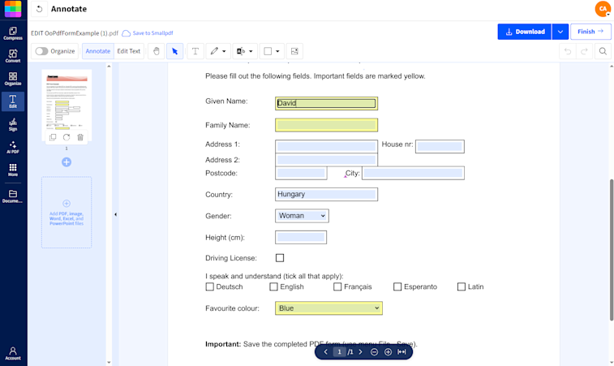Click Save to Smallpdf link
The height and width of the screenshot is (366, 614).
pos(148,33)
